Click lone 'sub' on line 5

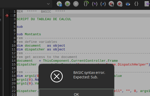(x=20, y=27)
